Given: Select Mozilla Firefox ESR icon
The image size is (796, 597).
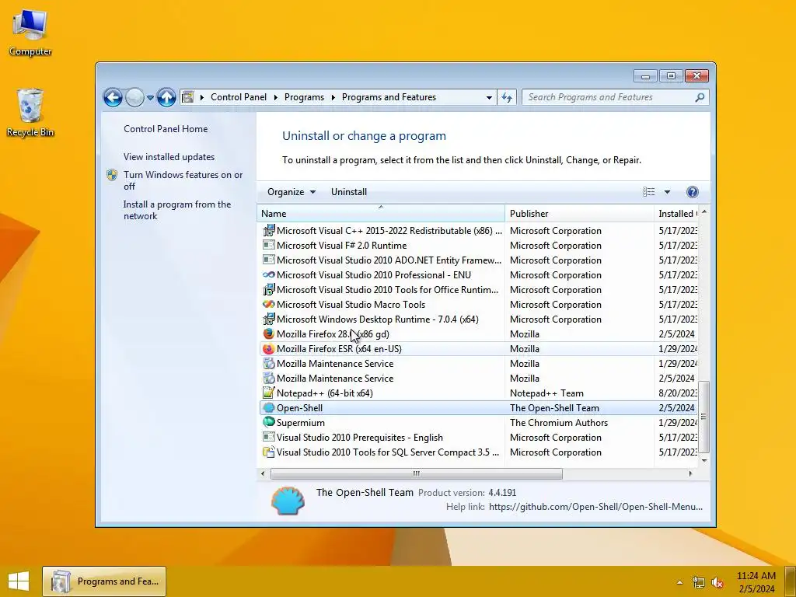Looking at the screenshot, I should pyautogui.click(x=268, y=349).
